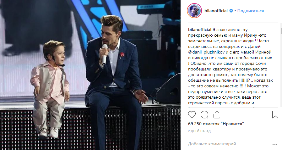Follow the account via Подписаться

pos(251,11)
